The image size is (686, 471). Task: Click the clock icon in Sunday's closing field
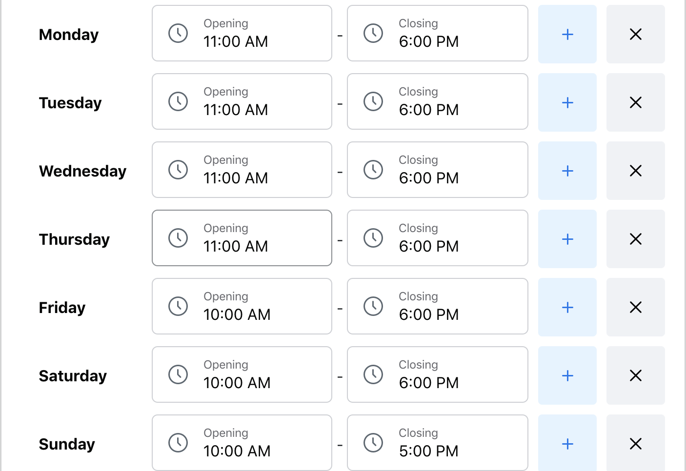click(373, 443)
